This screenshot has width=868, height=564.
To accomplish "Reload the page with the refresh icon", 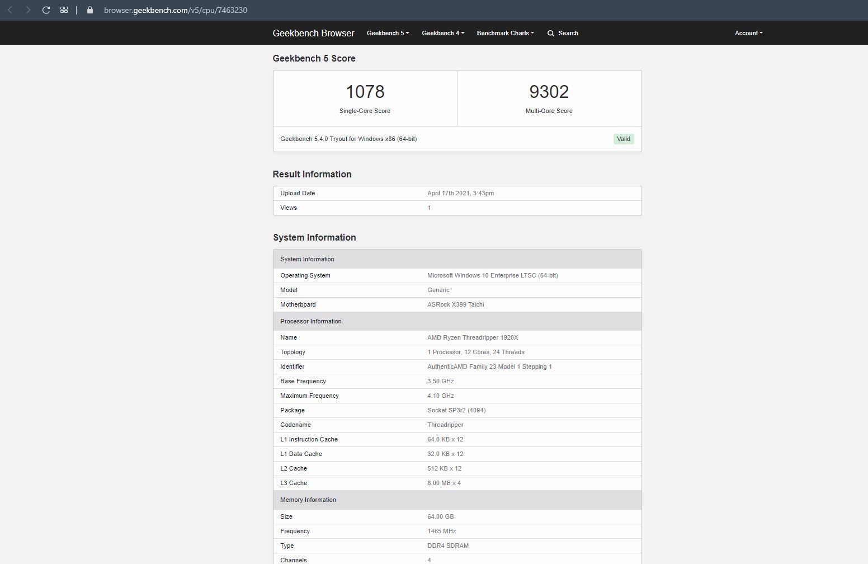I will coord(46,10).
